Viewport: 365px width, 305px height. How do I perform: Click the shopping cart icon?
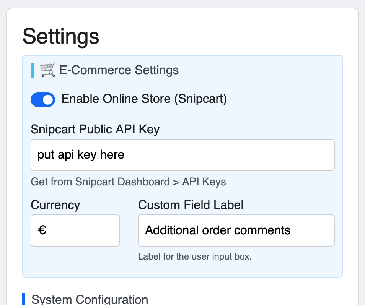tap(47, 71)
